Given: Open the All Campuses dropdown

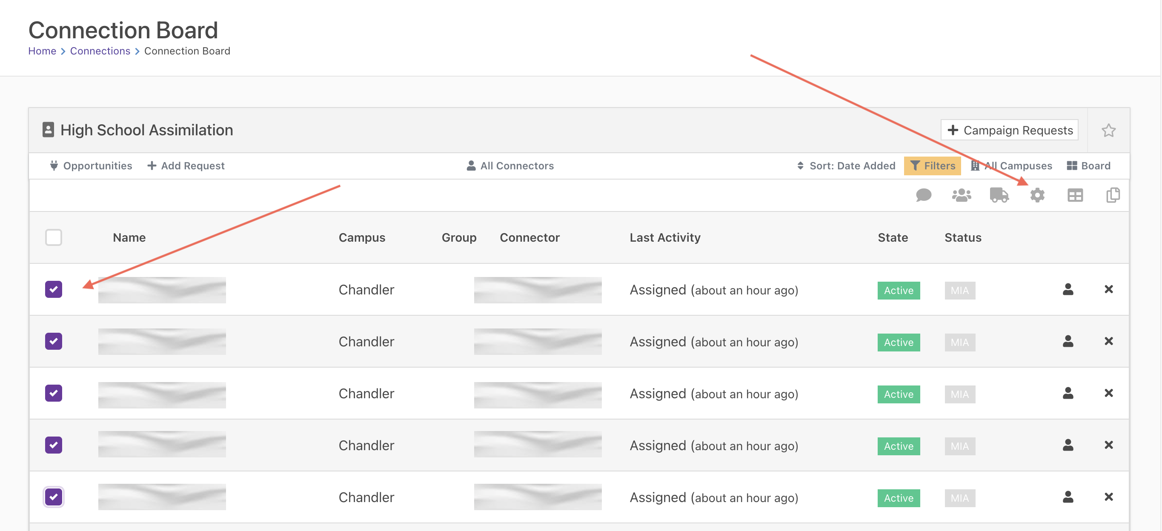Looking at the screenshot, I should pyautogui.click(x=1011, y=166).
